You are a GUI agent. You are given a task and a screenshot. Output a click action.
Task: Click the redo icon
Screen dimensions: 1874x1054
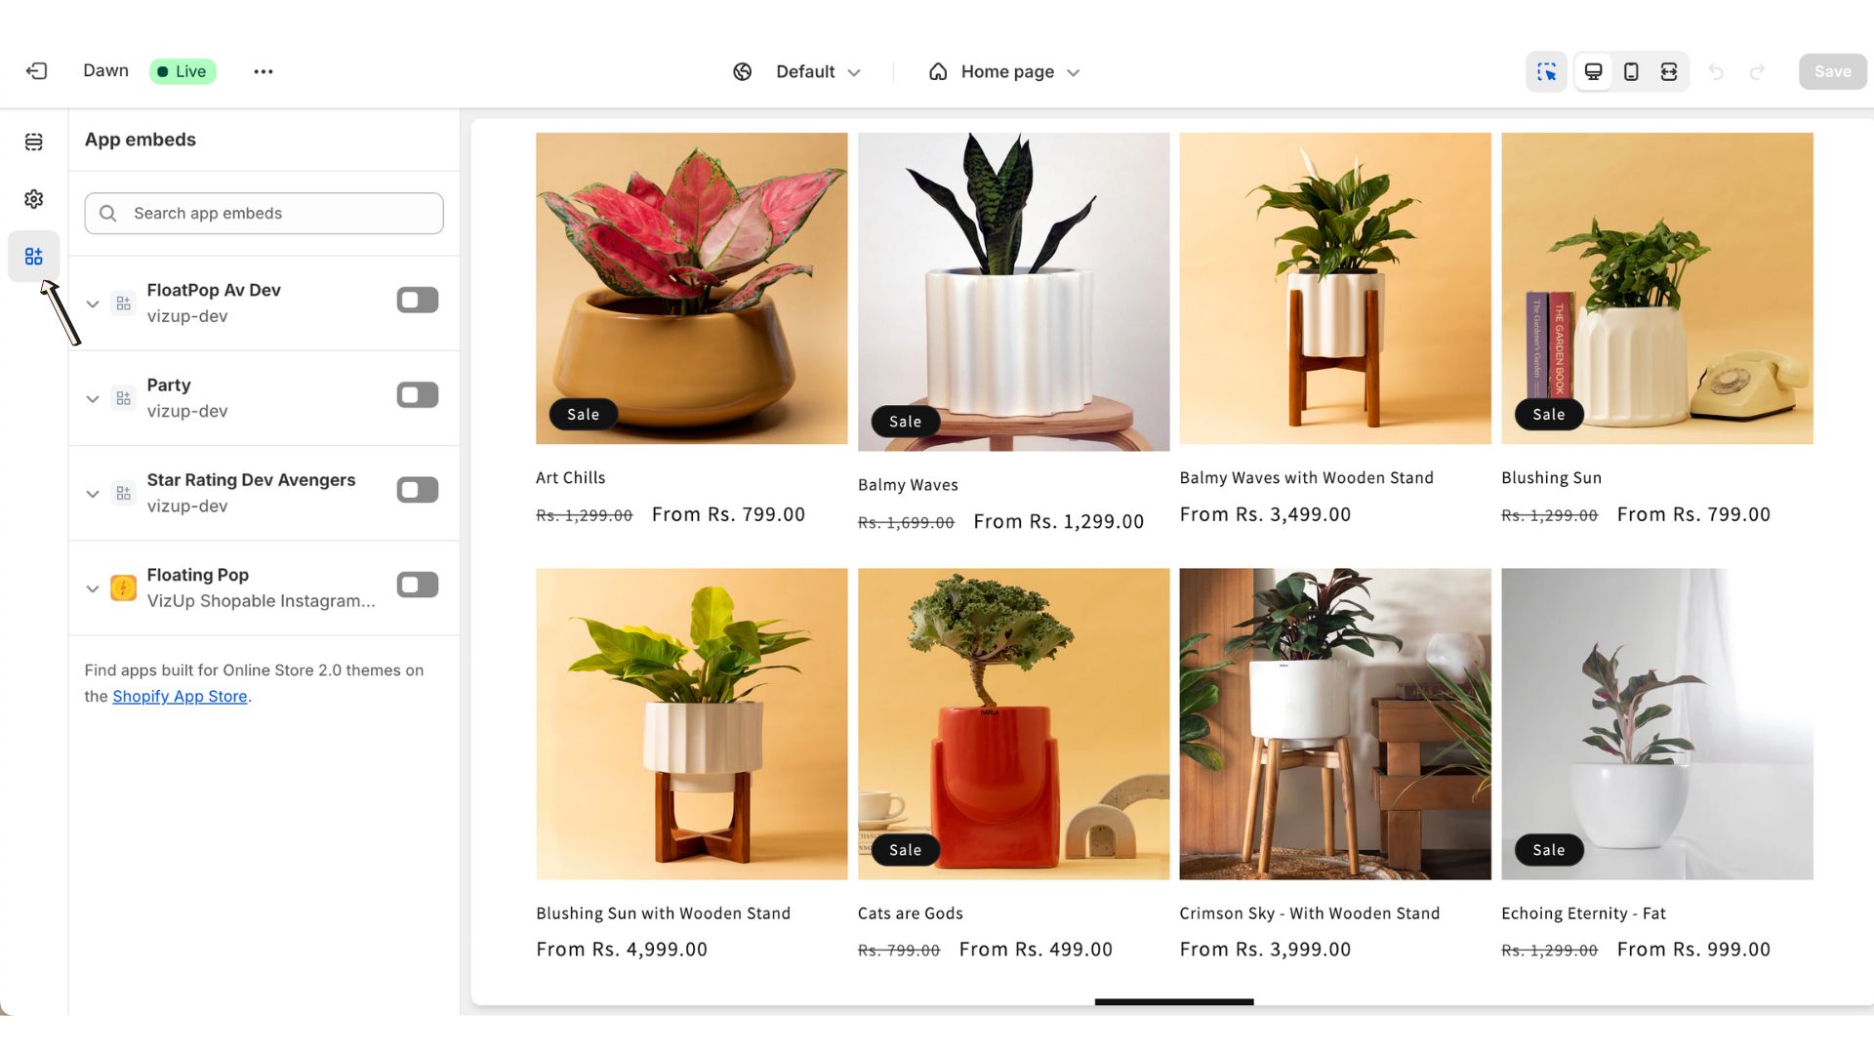click(x=1756, y=71)
